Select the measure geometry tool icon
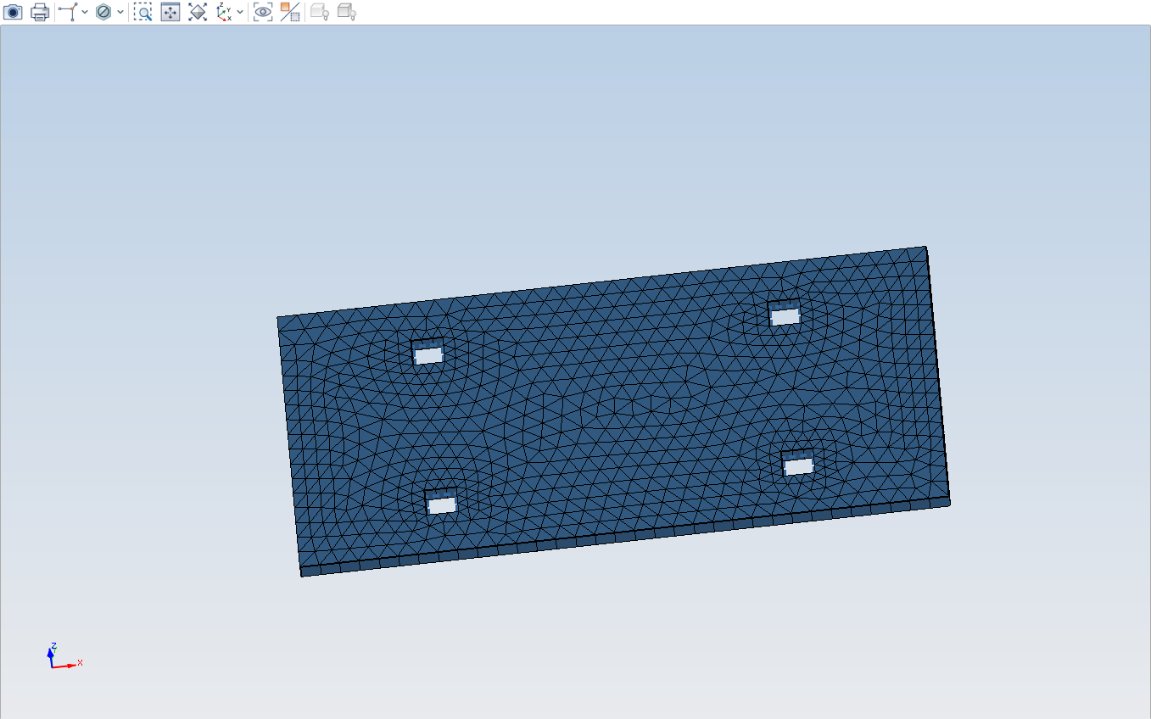The image size is (1151, 719). pyautogui.click(x=69, y=12)
